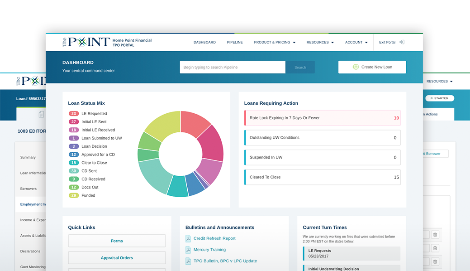Expand the Product & Pricing dropdown

(275, 43)
